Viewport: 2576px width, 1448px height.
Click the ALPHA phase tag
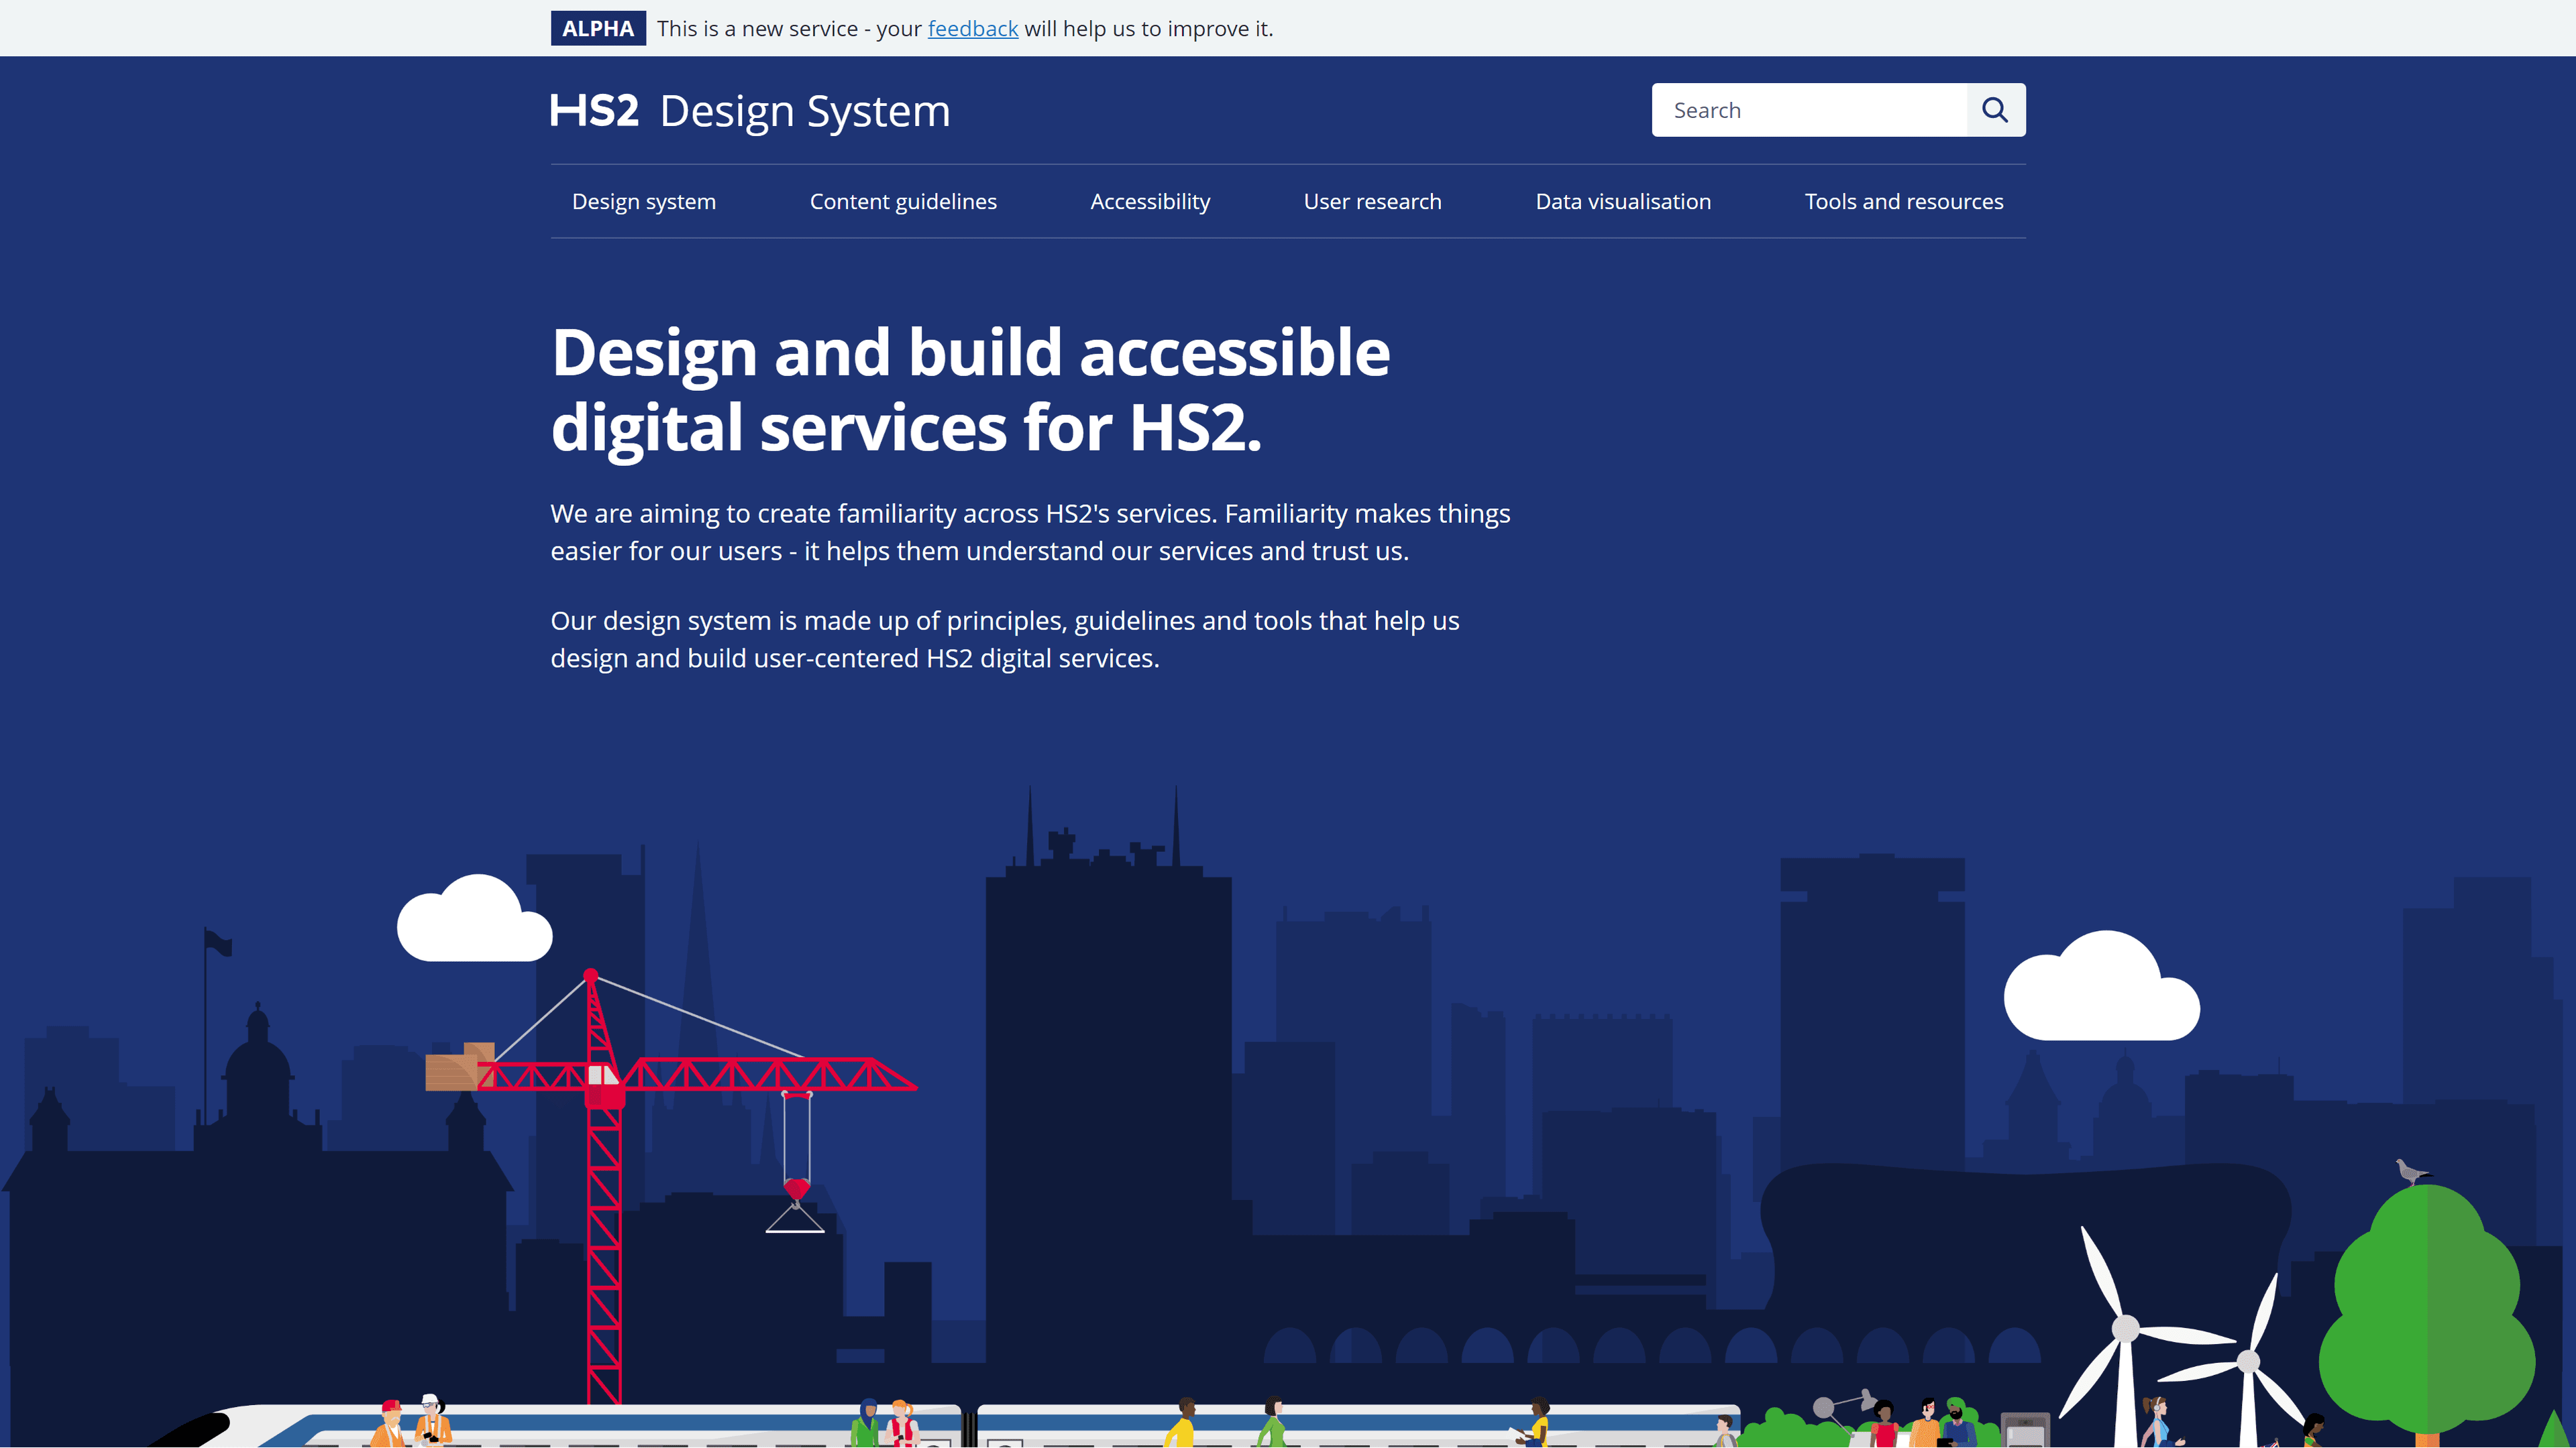[598, 28]
